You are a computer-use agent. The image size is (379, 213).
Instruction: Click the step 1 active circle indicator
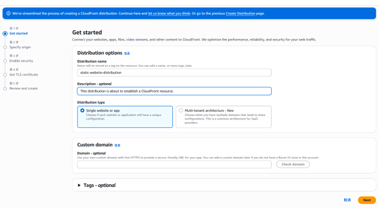pos(5,33)
